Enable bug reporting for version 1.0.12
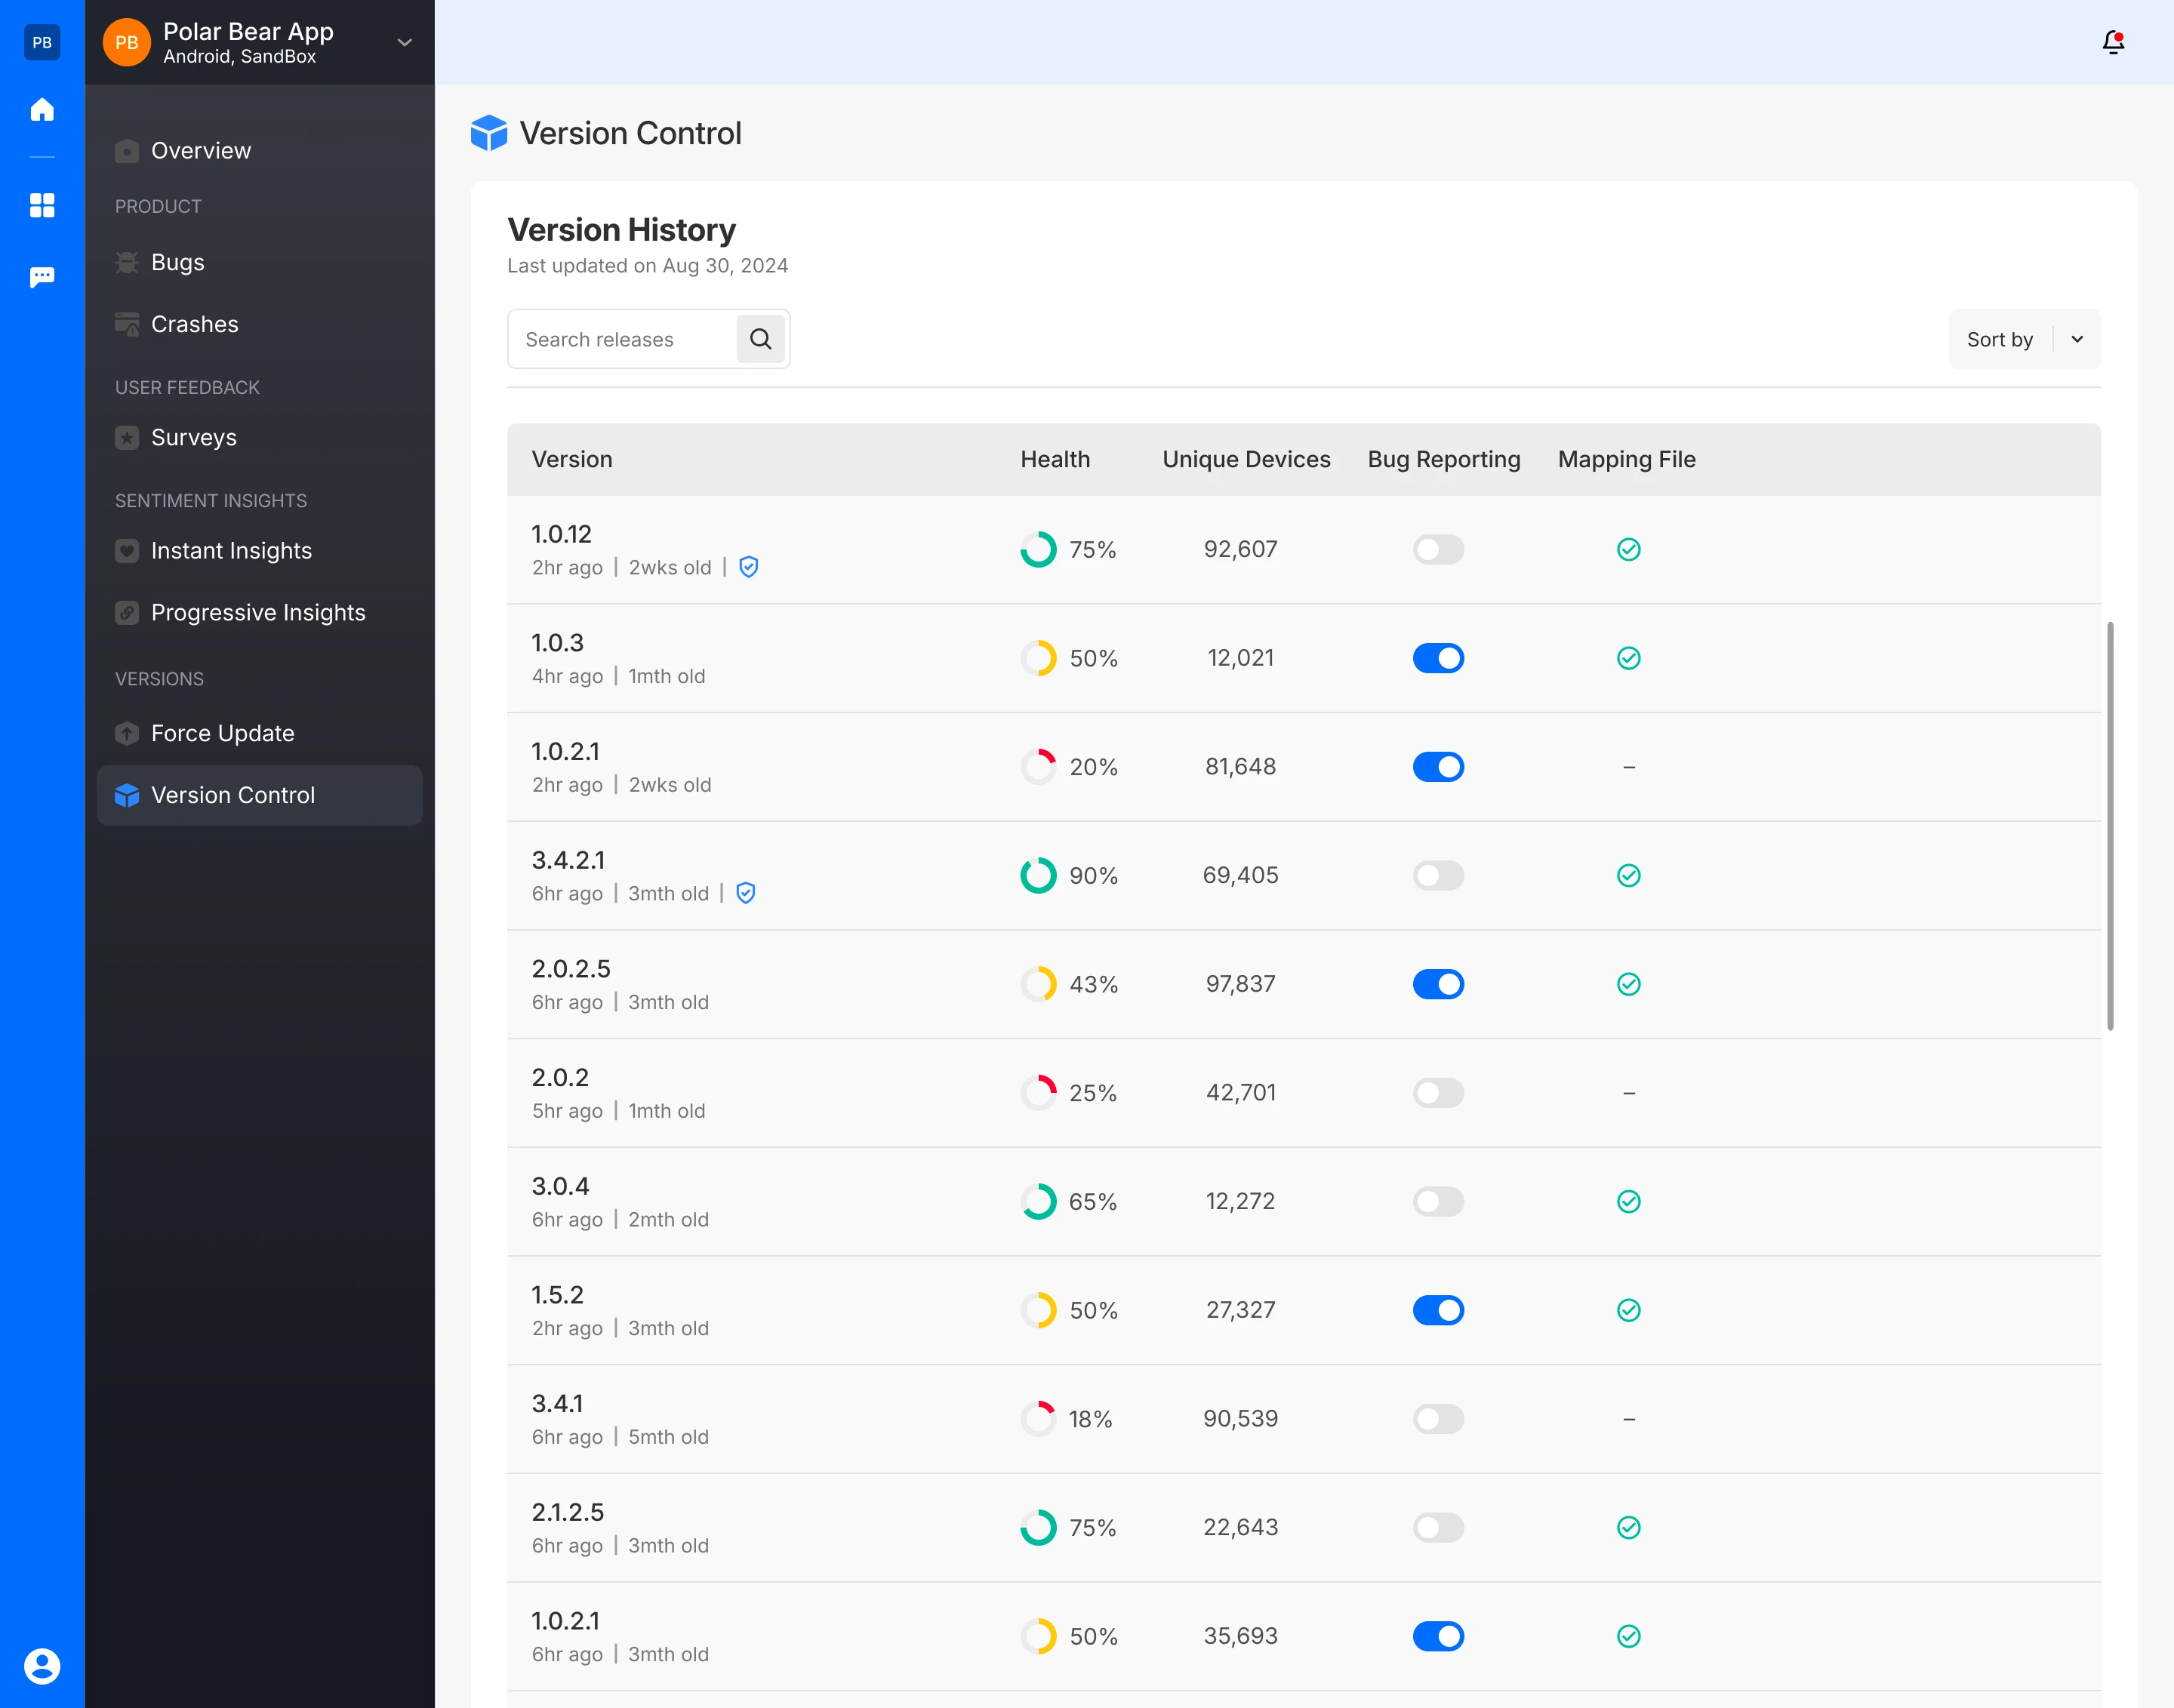Viewport: 2174px width, 1708px height. [x=1438, y=549]
